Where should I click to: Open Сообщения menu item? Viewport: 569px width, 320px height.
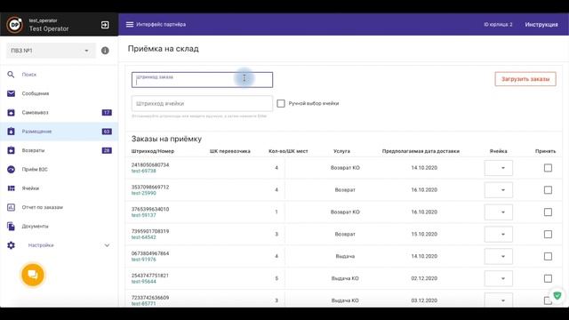(x=36, y=93)
